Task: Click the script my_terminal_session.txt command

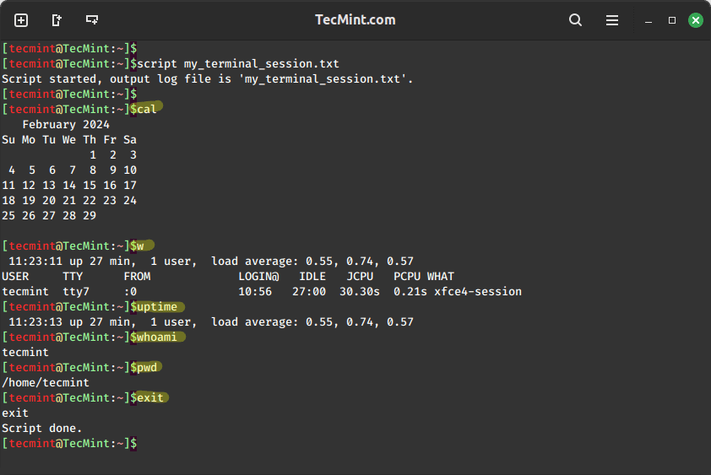Action: (238, 63)
